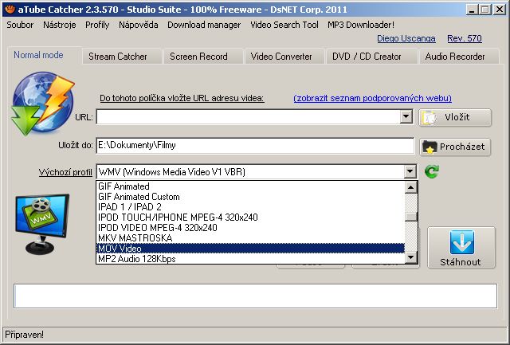Viewport: 510px width, 345px height.
Task: Toggle the output profile dropdown arrow
Action: [x=410, y=171]
